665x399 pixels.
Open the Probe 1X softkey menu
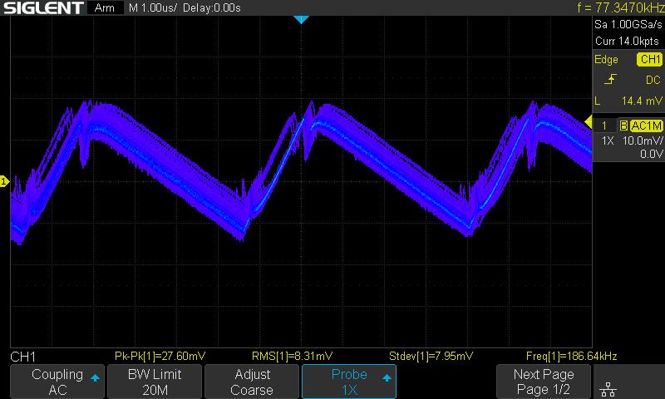click(348, 382)
